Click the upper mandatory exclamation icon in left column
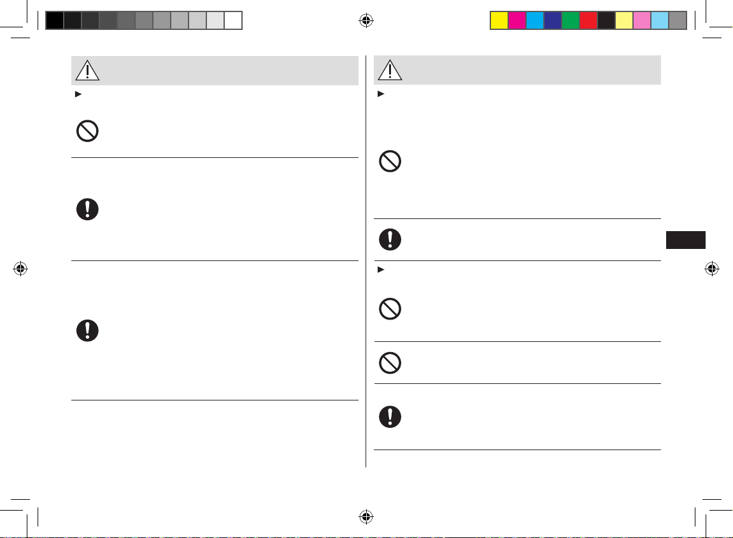Viewport: 733px width, 538px height. coord(87,209)
